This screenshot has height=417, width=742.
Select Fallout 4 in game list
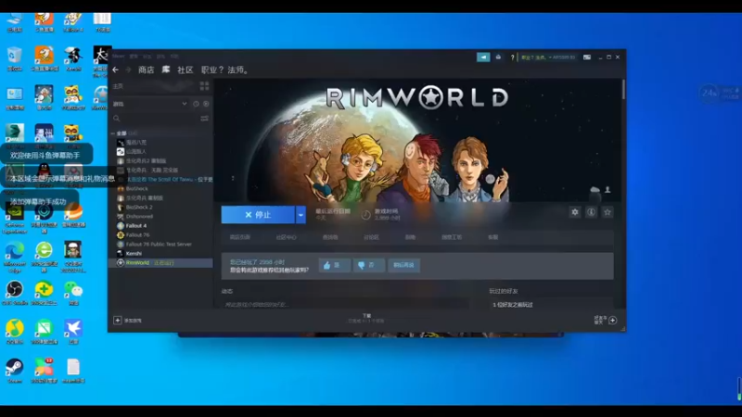(x=135, y=226)
